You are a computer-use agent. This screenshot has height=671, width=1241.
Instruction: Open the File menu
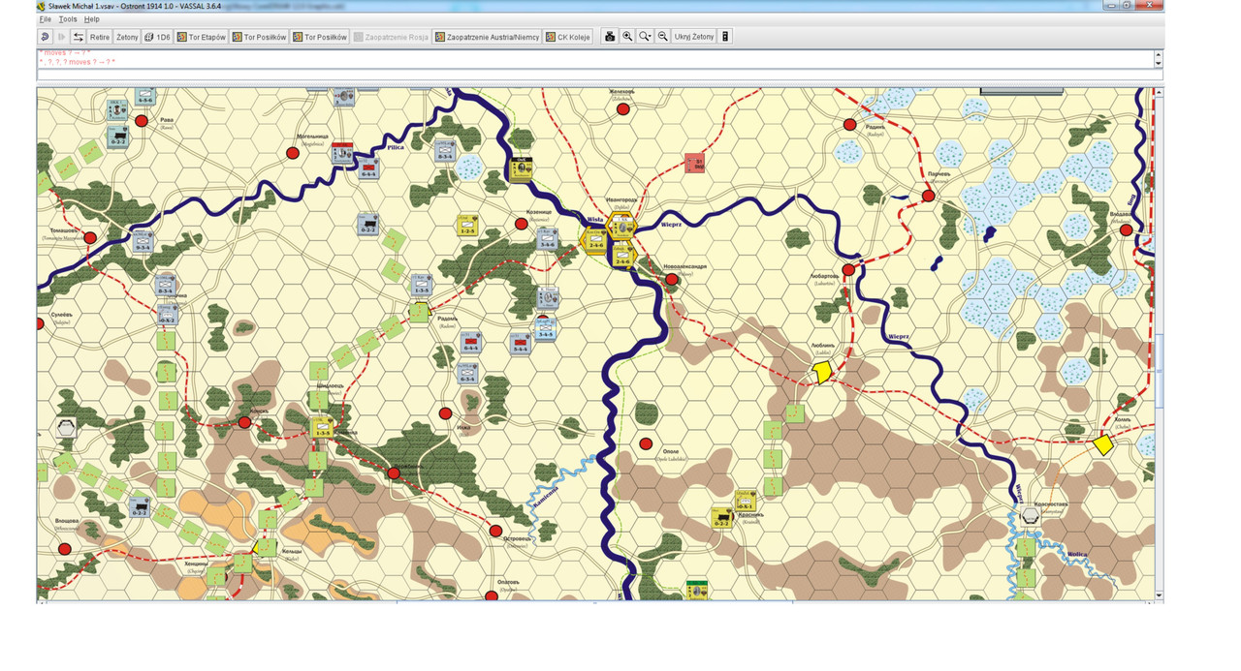coord(46,19)
